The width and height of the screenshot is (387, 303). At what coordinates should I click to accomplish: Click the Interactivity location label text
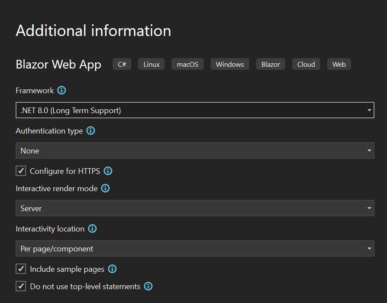pos(50,229)
